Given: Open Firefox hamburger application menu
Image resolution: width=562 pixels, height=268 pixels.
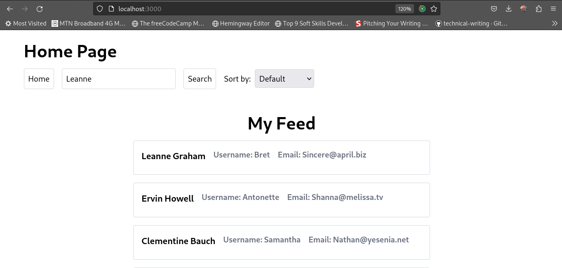Looking at the screenshot, I should 553,9.
